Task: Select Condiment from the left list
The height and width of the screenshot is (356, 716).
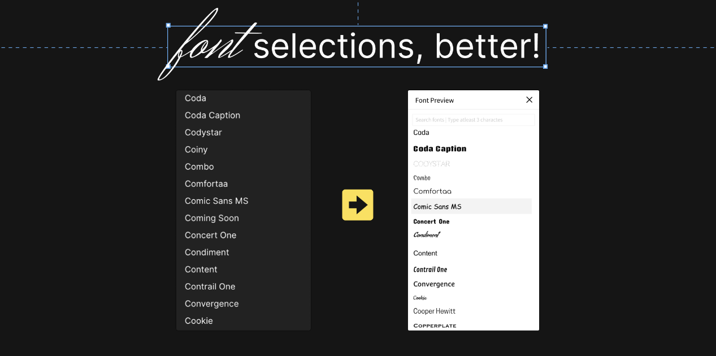Action: pos(207,252)
